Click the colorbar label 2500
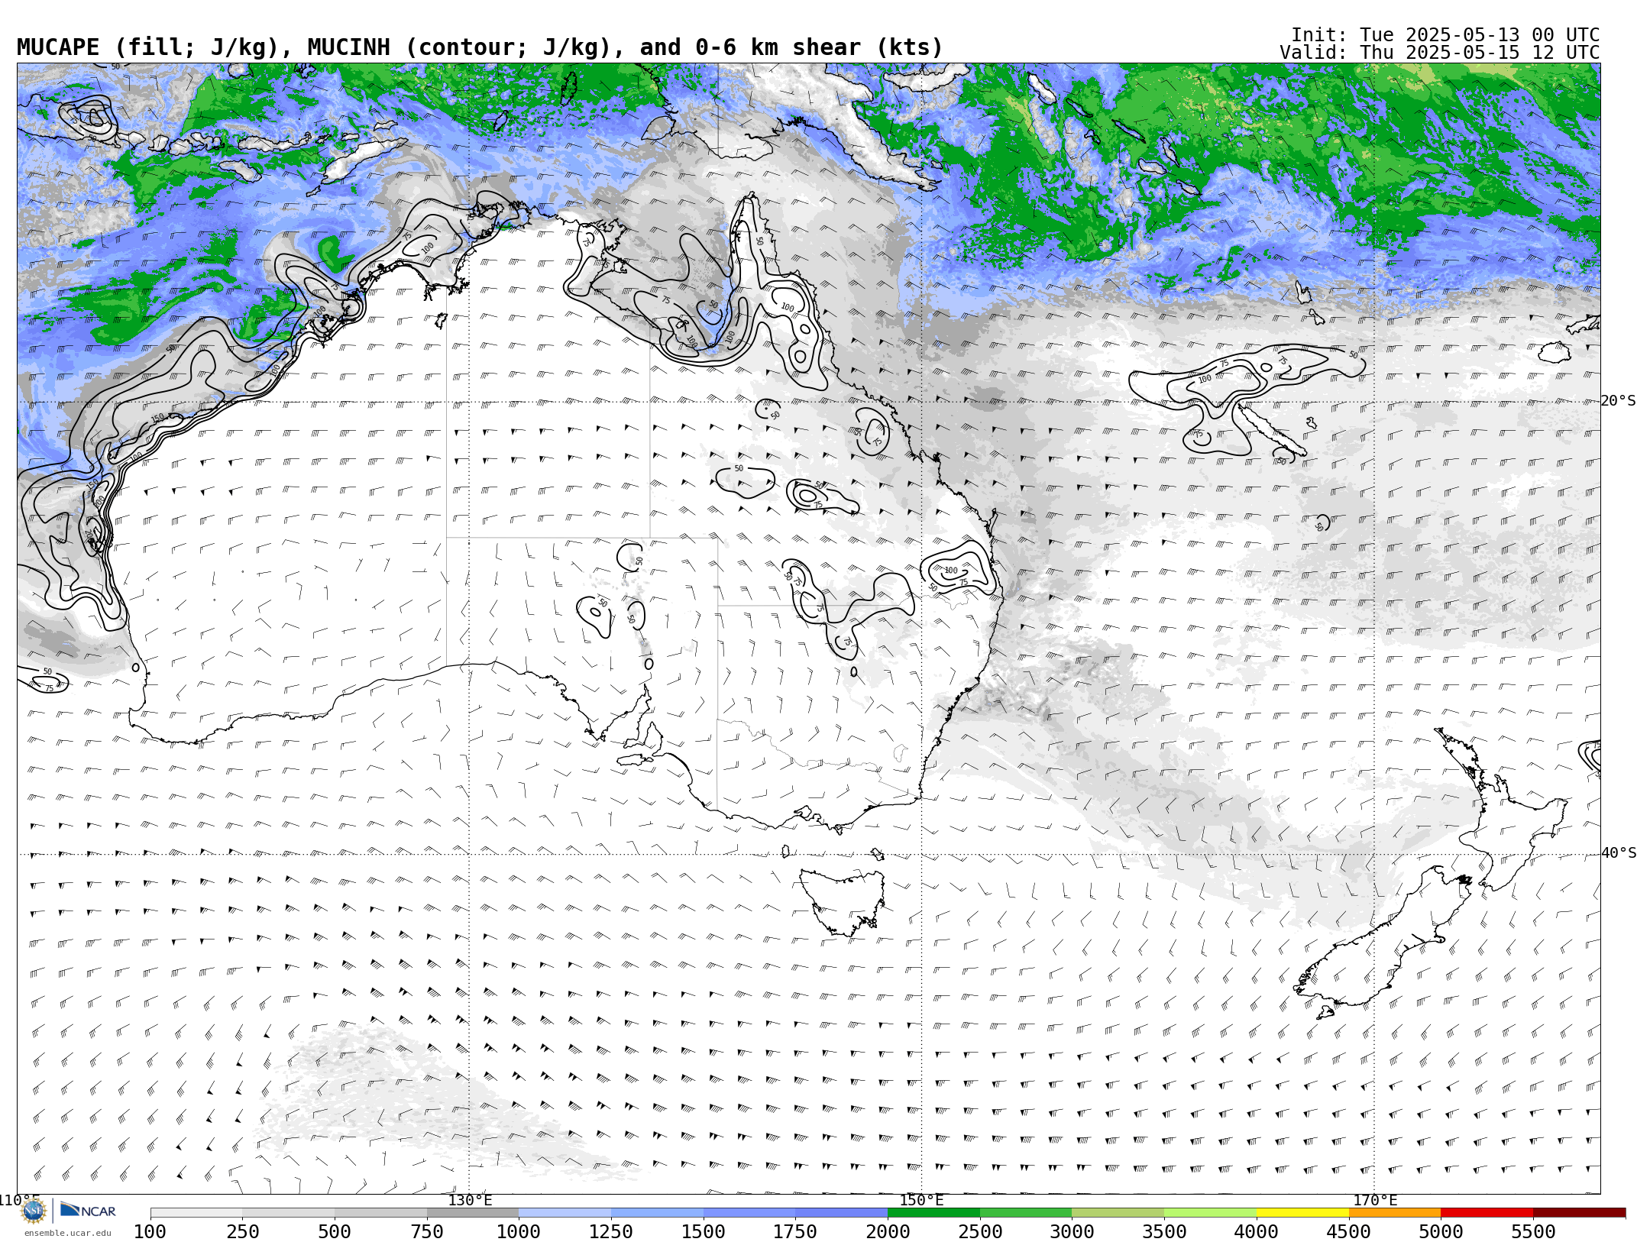The width and height of the screenshot is (1650, 1242). [980, 1232]
